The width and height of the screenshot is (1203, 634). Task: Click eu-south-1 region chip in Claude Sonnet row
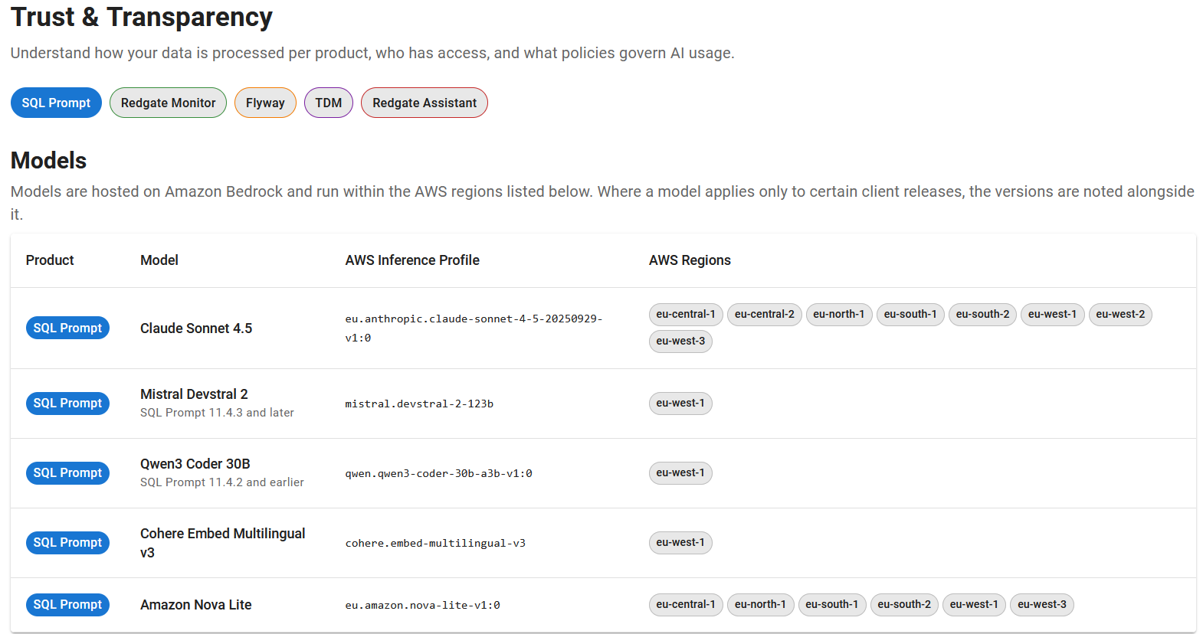(910, 315)
